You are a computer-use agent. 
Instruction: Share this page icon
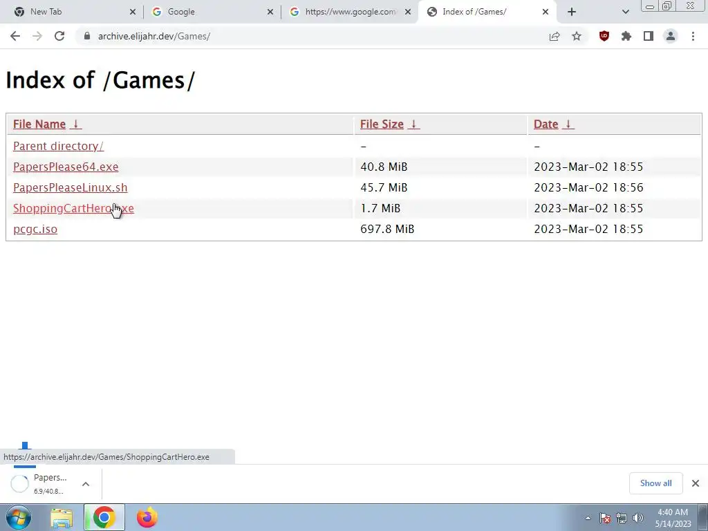pos(555,36)
